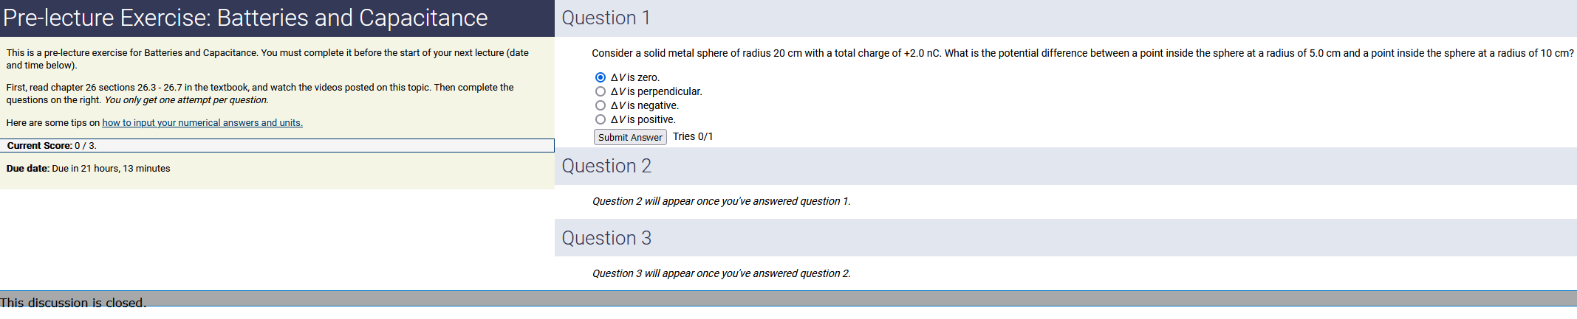Click the "This discussion is closed" notice
The height and width of the screenshot is (319, 1577).
click(73, 302)
